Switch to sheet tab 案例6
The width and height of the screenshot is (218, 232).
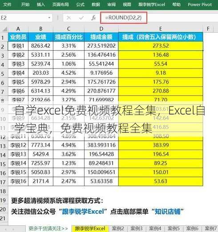(x=192, y=228)
